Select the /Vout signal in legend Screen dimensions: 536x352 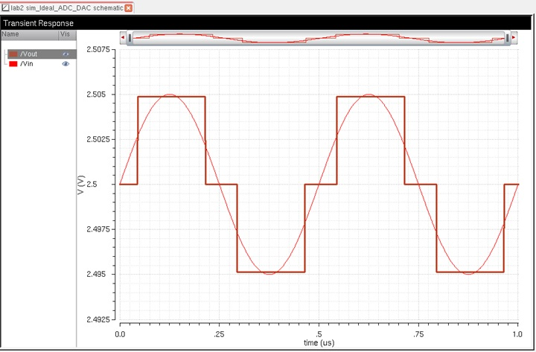pos(30,54)
